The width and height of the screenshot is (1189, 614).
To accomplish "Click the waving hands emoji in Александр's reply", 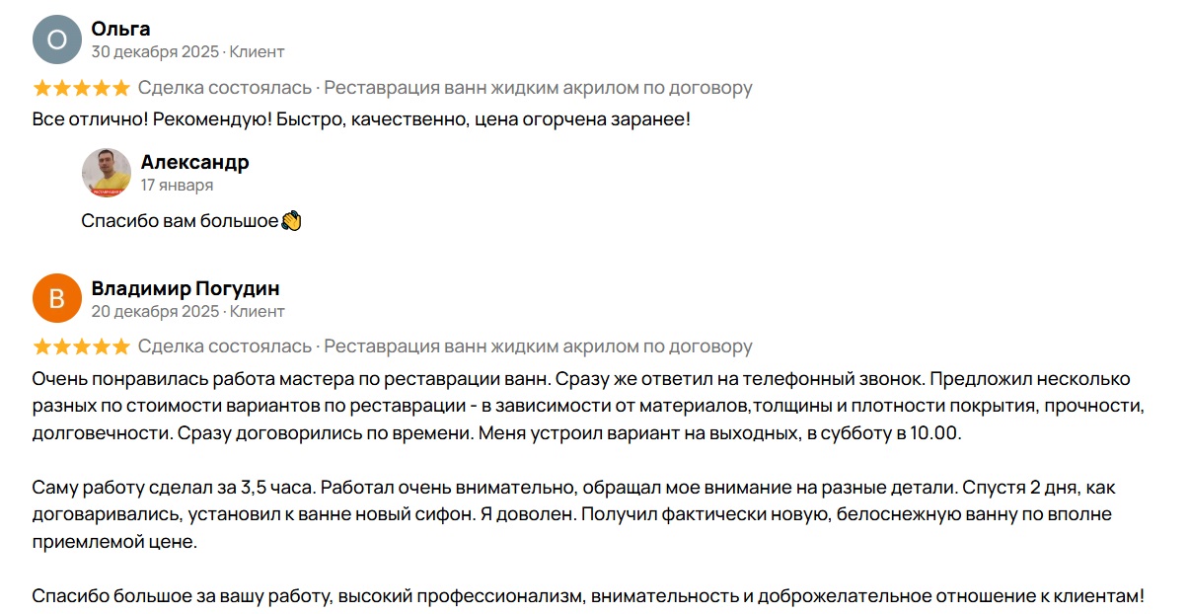I will pos(291,221).
